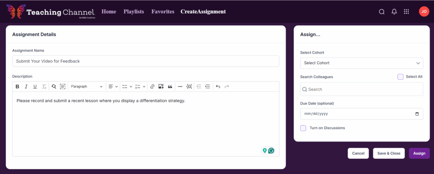Click the Search Colleagues field
This screenshot has width=434, height=174.
click(362, 89)
